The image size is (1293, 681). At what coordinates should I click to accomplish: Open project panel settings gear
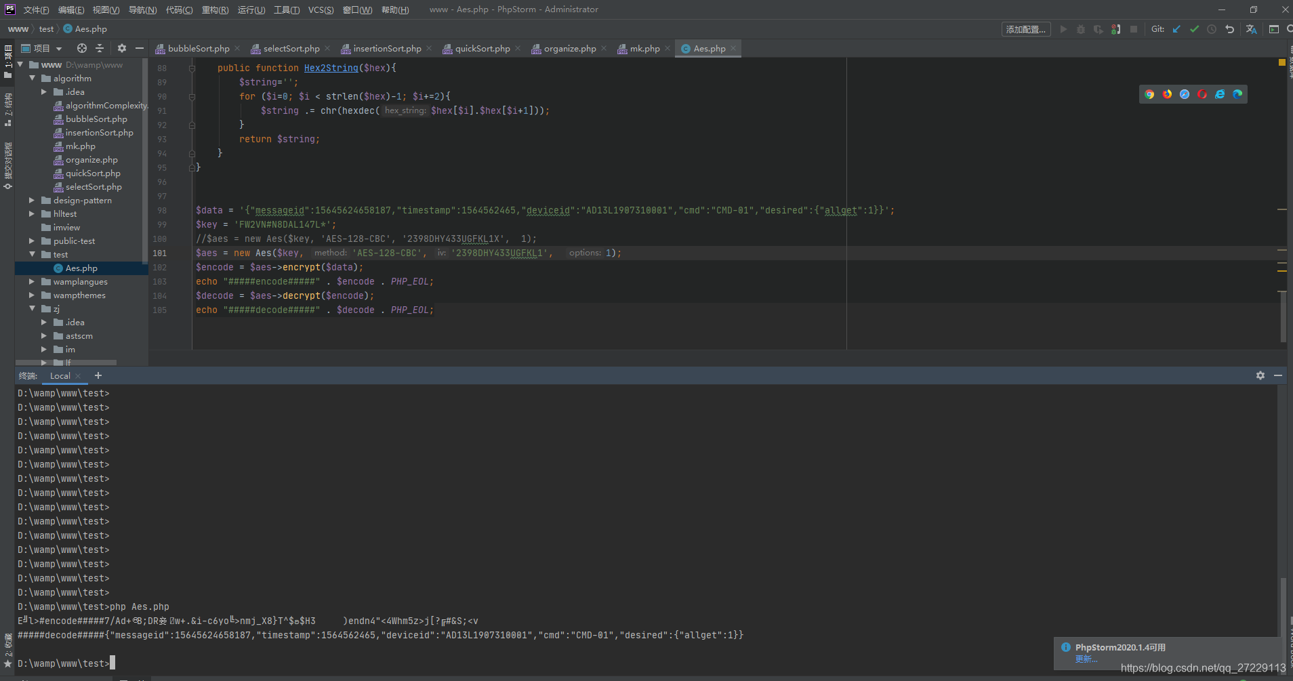click(x=122, y=48)
